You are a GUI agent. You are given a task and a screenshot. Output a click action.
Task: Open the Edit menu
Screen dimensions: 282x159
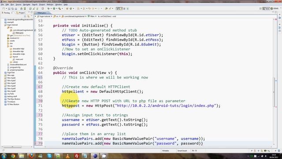pos(7,4)
